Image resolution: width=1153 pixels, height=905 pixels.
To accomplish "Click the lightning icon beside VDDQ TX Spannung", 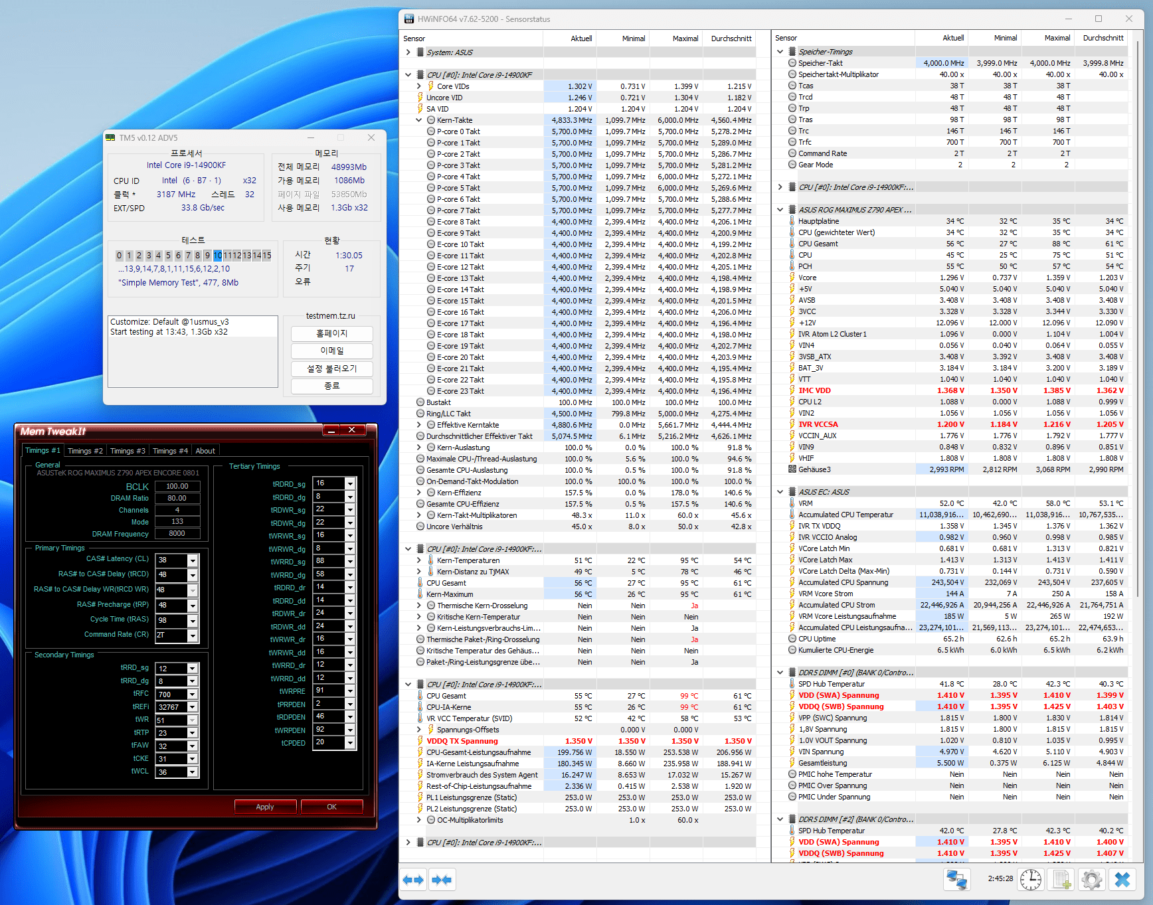I will click(x=420, y=741).
